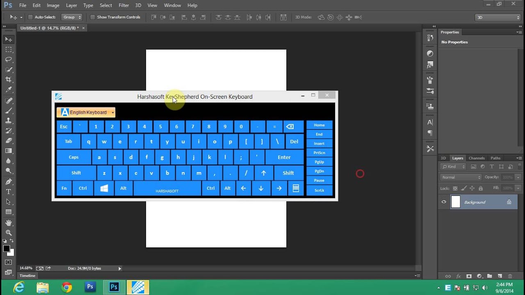
Task: Select the Eyedropper tool
Action: point(8,90)
